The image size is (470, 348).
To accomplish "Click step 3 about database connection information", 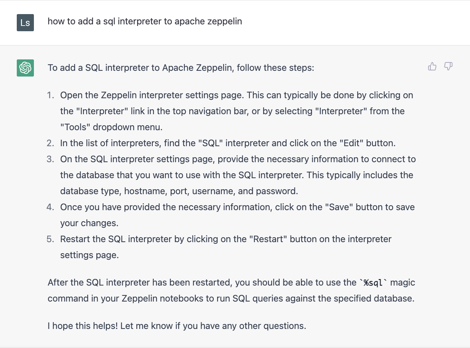I will click(238, 175).
